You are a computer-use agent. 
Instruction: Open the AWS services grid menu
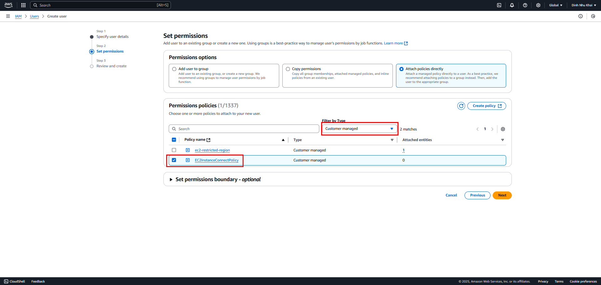click(x=23, y=5)
